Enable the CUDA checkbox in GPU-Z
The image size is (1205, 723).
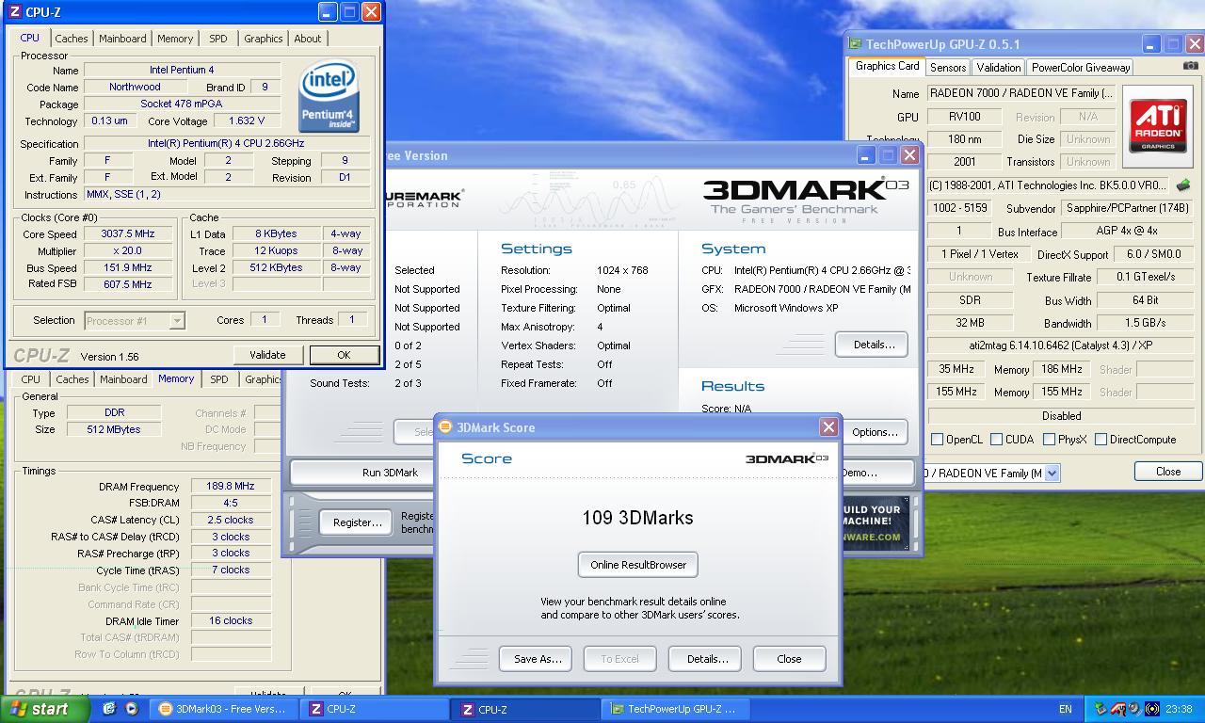[x=996, y=440]
